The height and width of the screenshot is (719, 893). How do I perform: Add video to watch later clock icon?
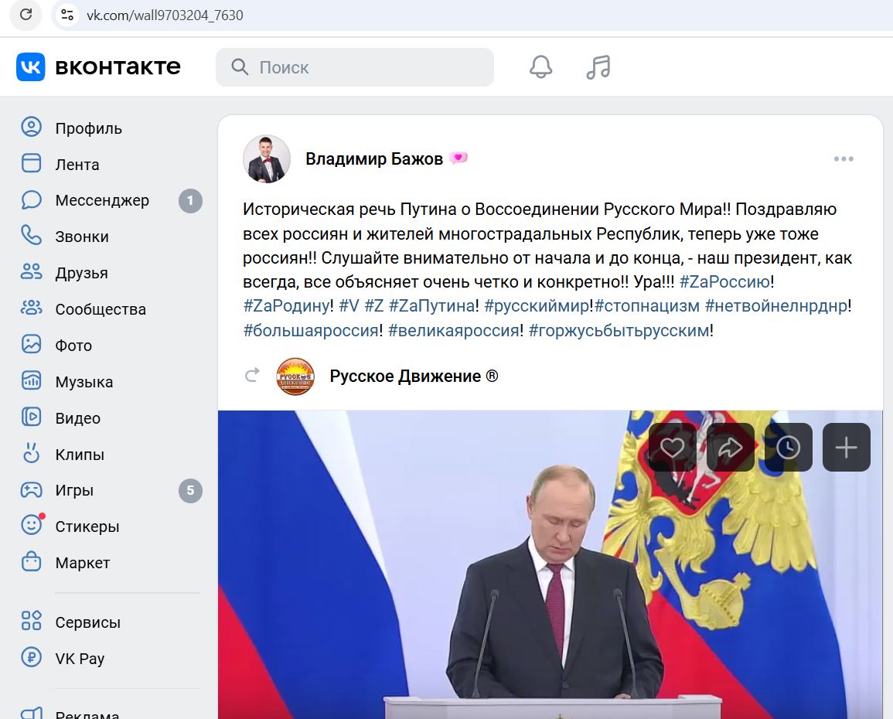789,447
